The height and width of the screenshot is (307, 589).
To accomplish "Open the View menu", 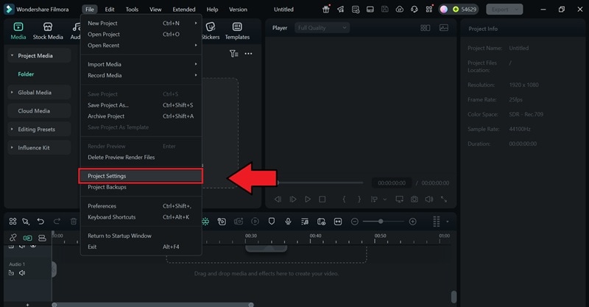I will [x=155, y=10].
